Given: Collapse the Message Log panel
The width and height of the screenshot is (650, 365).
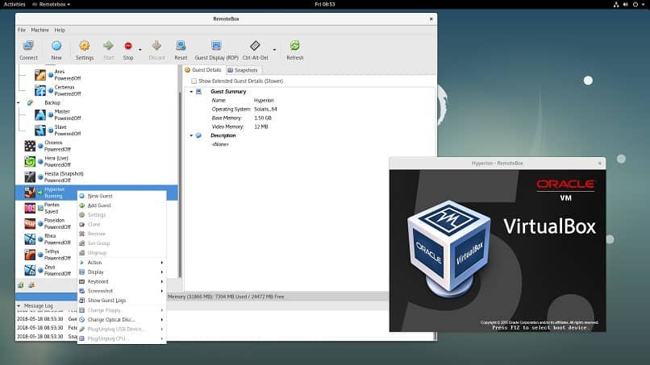Looking at the screenshot, I should pyautogui.click(x=19, y=305).
